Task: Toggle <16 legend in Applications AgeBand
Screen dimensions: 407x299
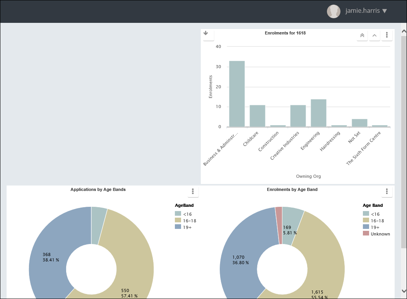Action: click(186, 214)
